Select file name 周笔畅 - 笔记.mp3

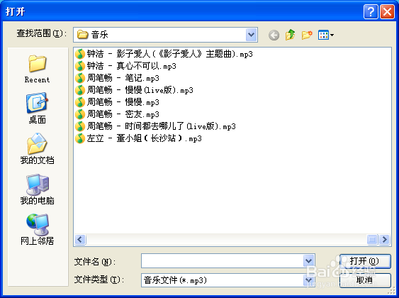pos(123,78)
